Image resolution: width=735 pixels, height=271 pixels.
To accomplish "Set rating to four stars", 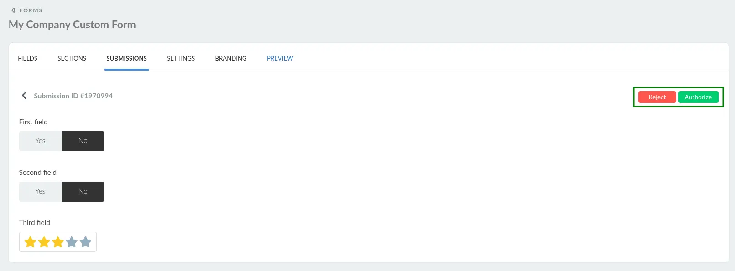I will (x=72, y=242).
